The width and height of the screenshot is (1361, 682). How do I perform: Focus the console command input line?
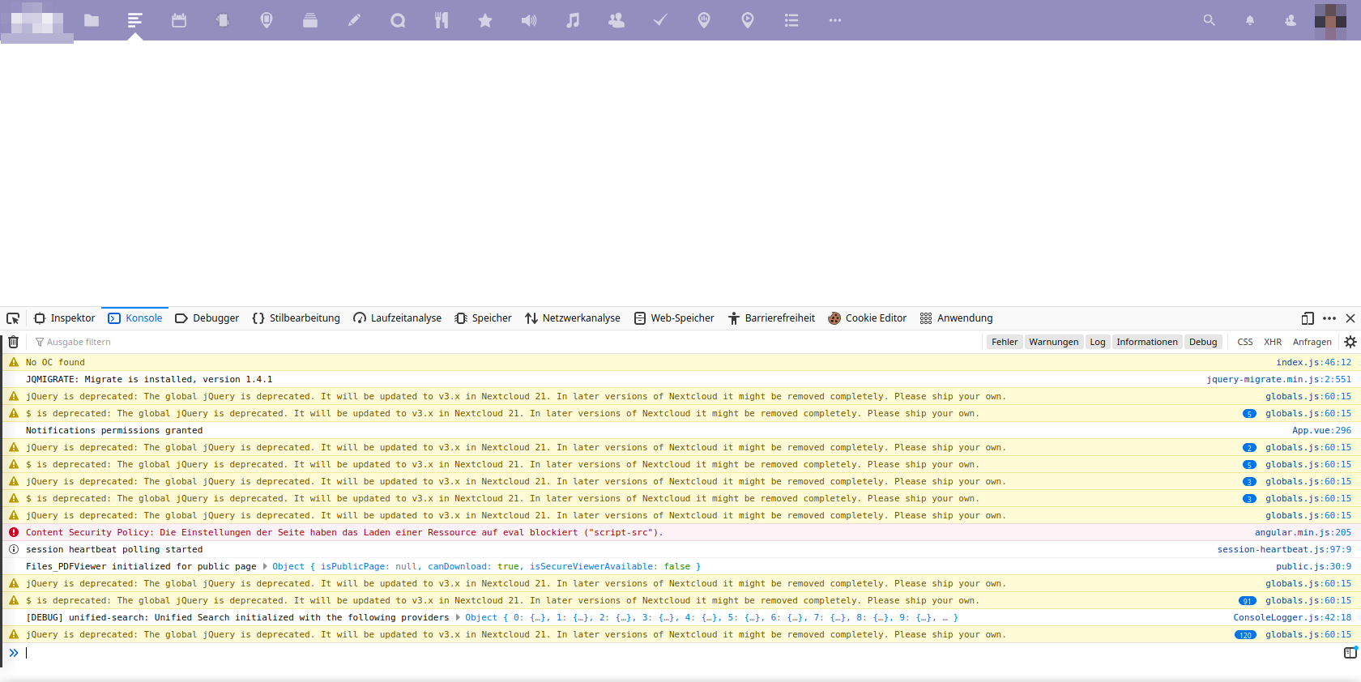click(680, 652)
